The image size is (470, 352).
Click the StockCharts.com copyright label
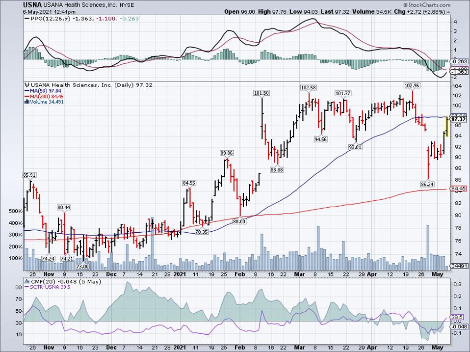click(x=427, y=5)
